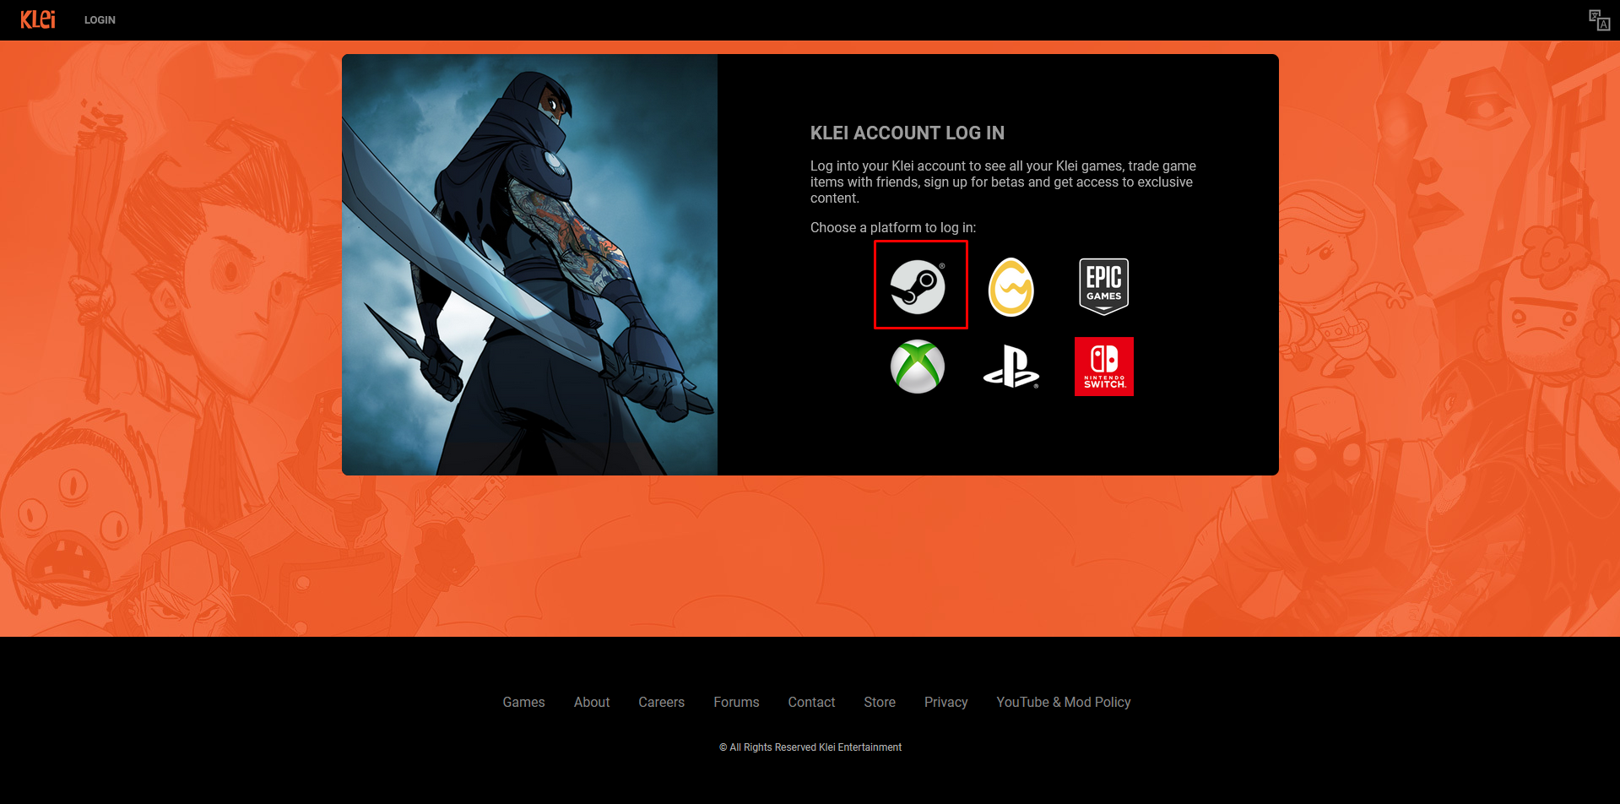Visit the Careers footer link

[x=661, y=702]
